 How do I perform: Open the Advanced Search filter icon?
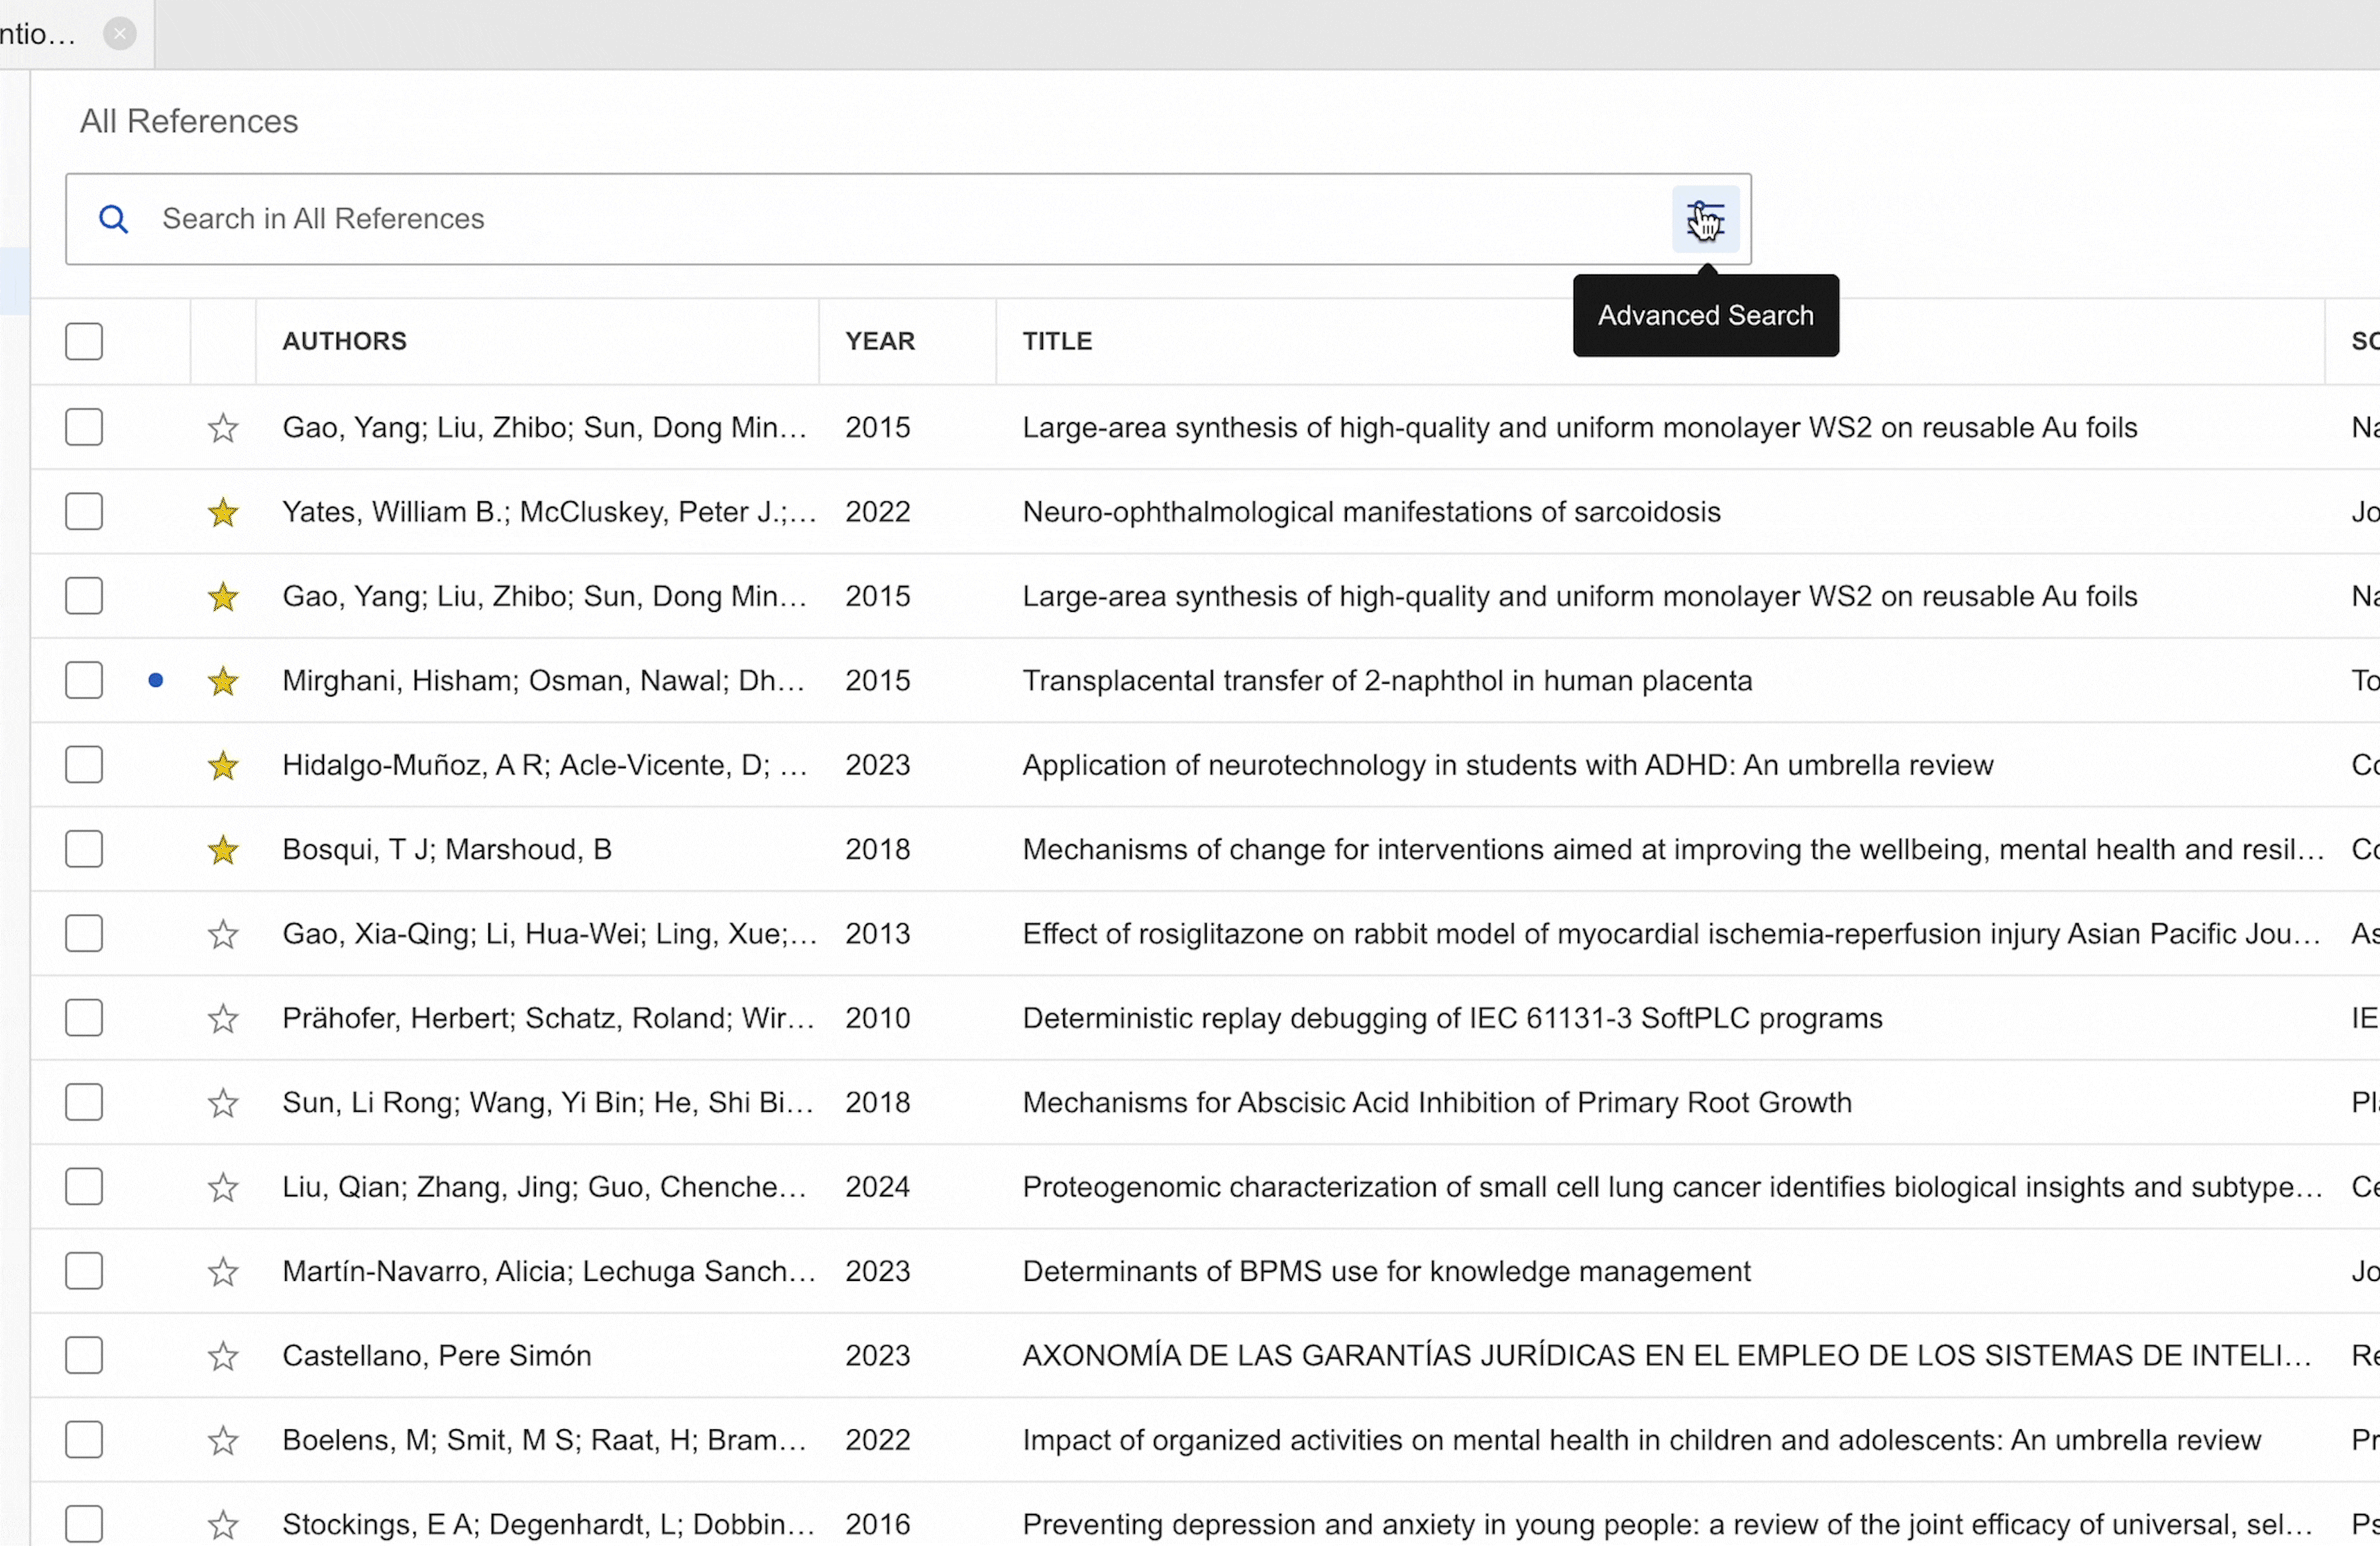[1705, 219]
